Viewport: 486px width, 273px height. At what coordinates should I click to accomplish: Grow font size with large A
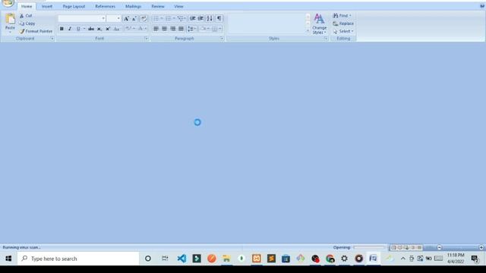[127, 18]
